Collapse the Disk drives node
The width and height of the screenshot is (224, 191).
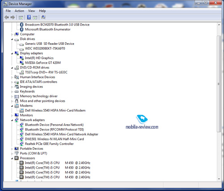(12, 39)
